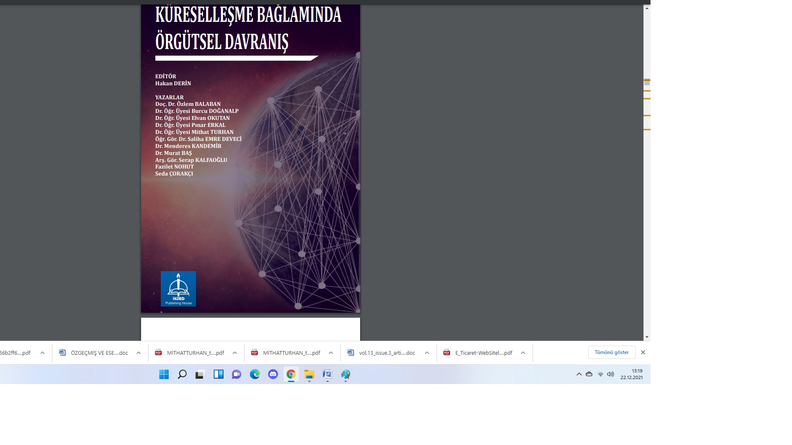This screenshot has width=792, height=445.
Task: Switch to Microsoft Word on the taskbar
Action: pos(327,374)
